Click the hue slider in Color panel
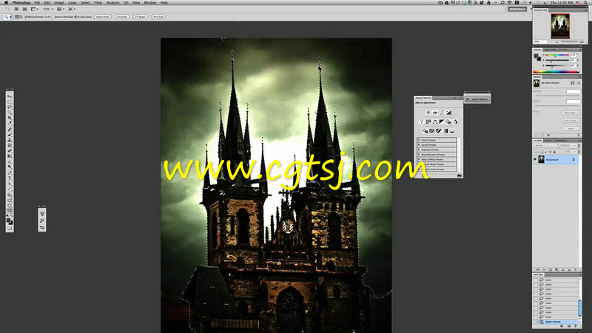The width and height of the screenshot is (592, 333). tap(557, 55)
